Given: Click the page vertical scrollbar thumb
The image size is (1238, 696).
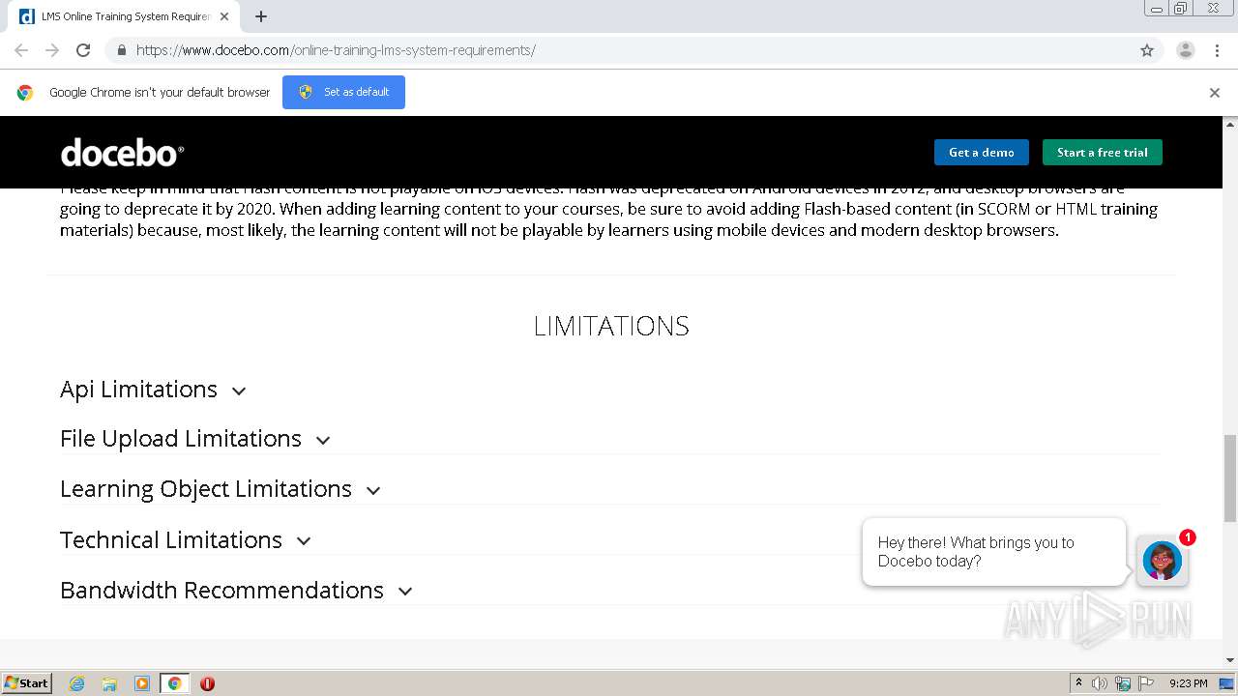Looking at the screenshot, I should point(1230,478).
